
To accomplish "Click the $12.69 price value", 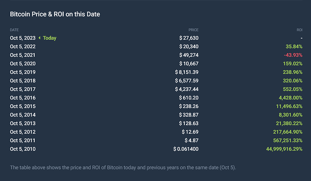I will coord(190,132).
